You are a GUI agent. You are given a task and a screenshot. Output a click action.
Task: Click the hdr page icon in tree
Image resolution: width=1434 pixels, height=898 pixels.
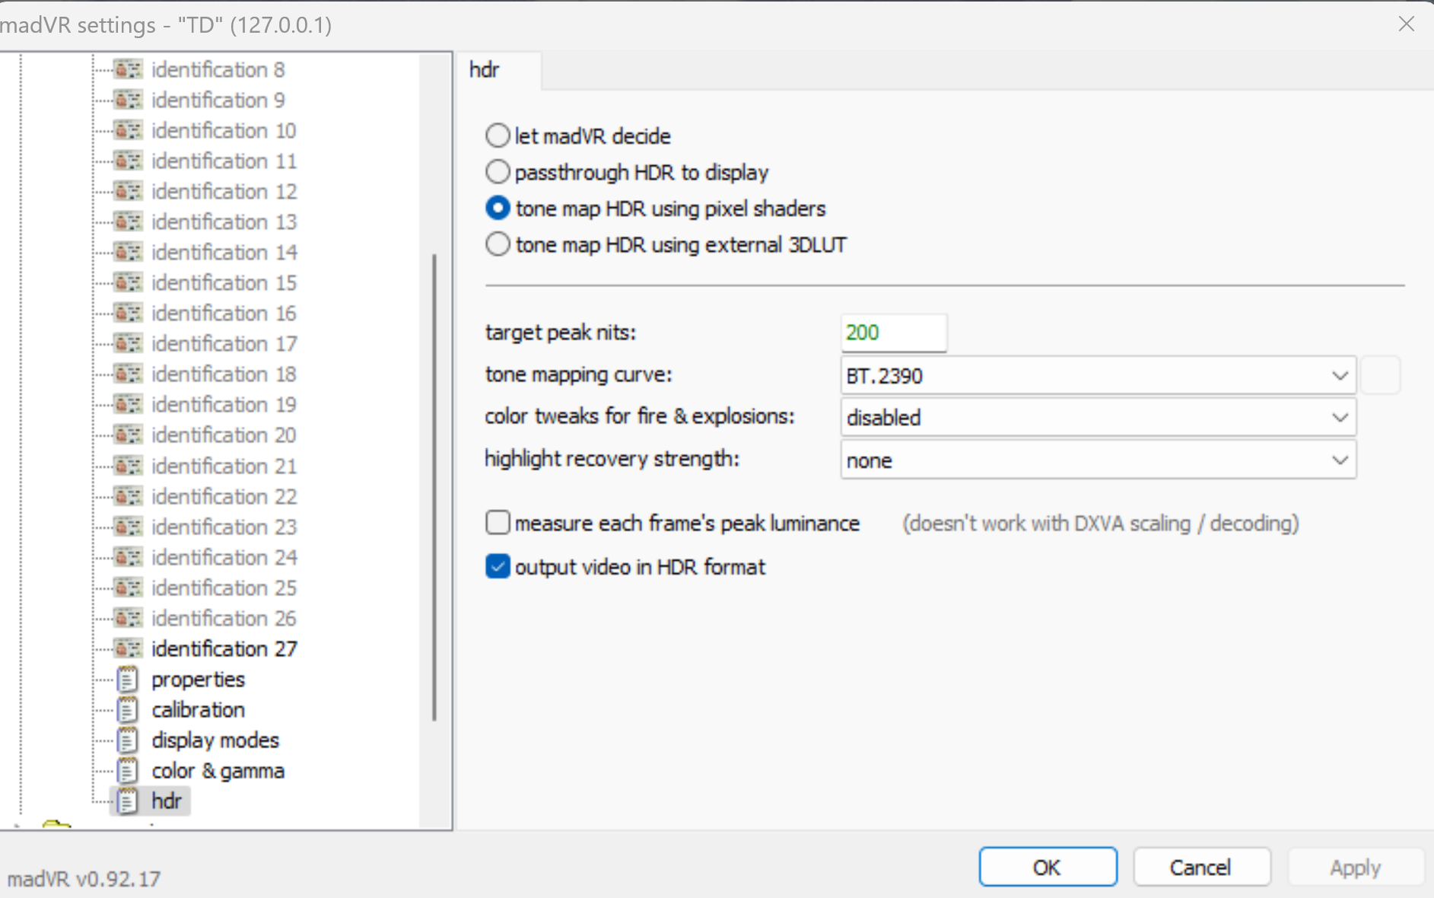tap(128, 801)
